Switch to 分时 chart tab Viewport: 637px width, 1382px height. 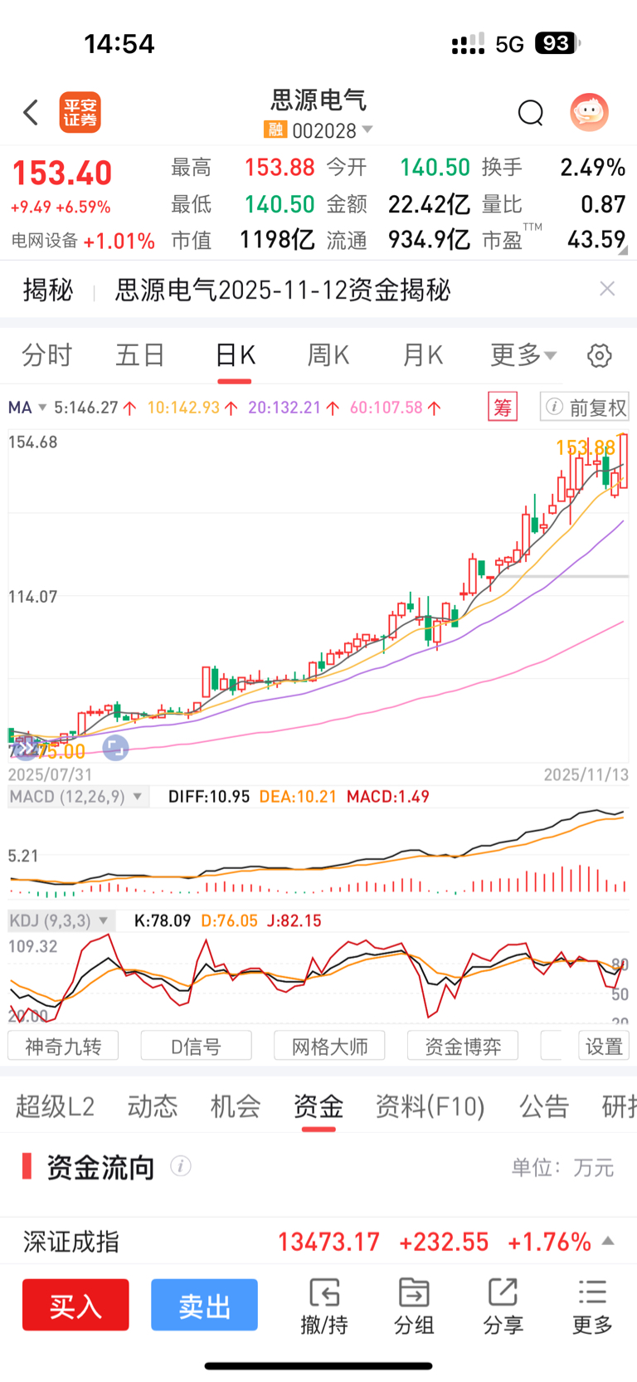(x=47, y=355)
